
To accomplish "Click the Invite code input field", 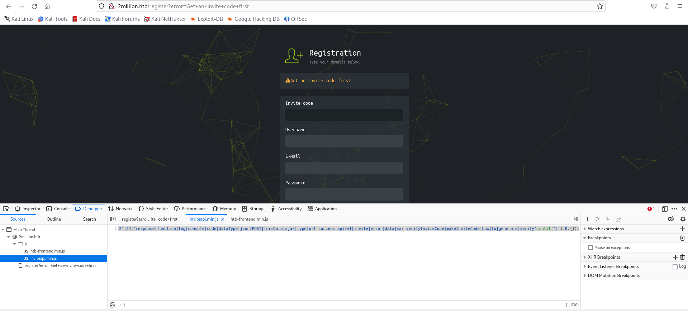I will [344, 115].
